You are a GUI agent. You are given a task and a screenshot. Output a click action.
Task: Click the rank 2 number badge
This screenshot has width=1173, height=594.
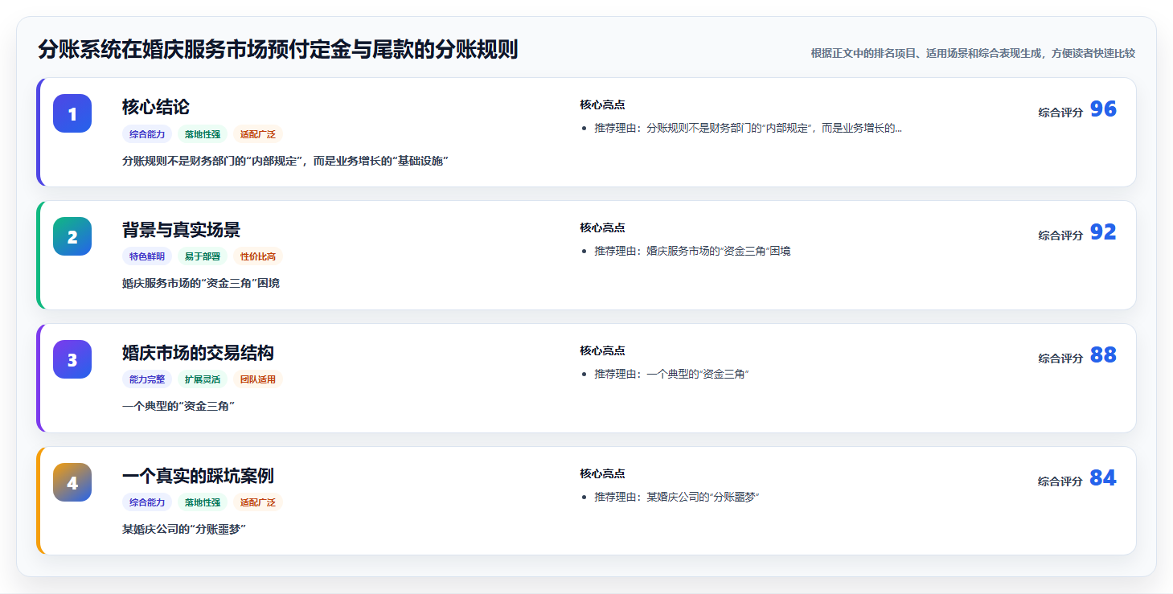click(x=72, y=236)
